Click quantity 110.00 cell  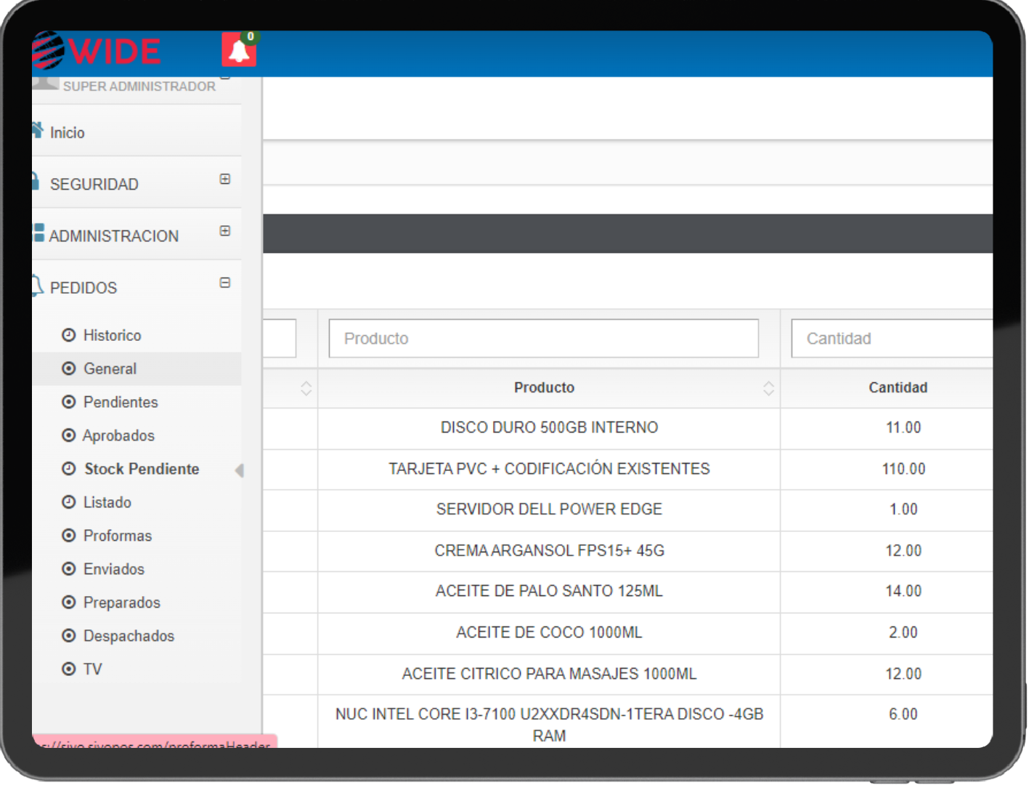coord(903,469)
